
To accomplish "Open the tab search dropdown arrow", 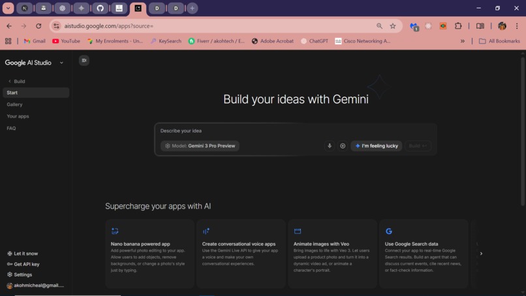I will (8, 8).
